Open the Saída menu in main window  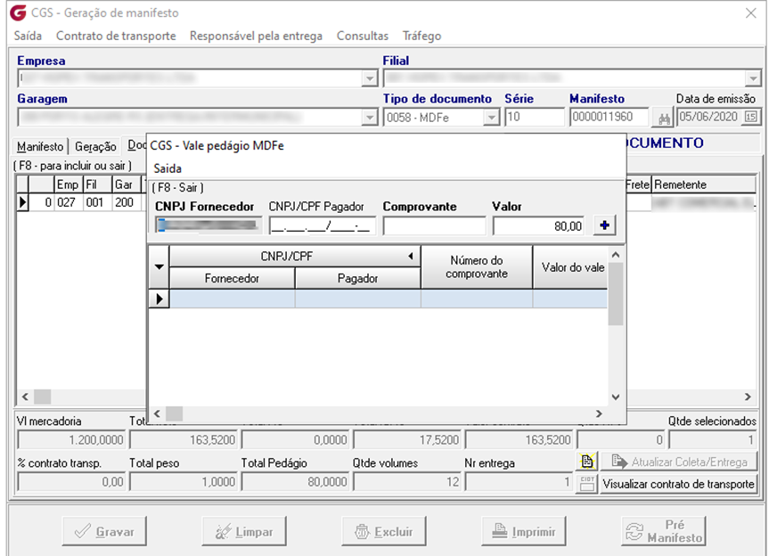(x=28, y=36)
